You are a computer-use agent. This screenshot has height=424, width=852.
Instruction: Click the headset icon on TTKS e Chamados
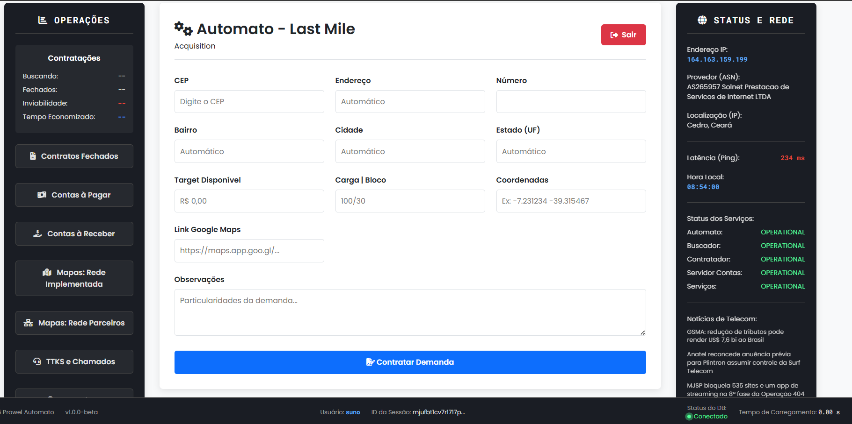pyautogui.click(x=37, y=361)
